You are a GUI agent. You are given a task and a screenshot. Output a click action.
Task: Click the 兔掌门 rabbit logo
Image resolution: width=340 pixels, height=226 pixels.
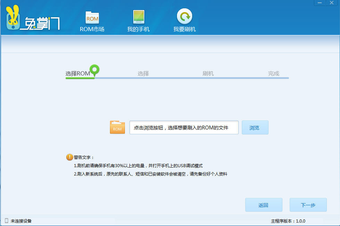coord(33,18)
